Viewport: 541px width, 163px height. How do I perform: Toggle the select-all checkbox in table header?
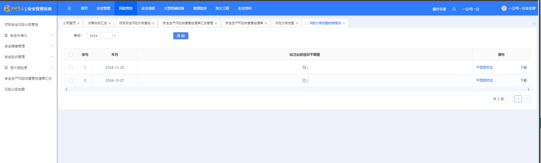click(x=71, y=55)
